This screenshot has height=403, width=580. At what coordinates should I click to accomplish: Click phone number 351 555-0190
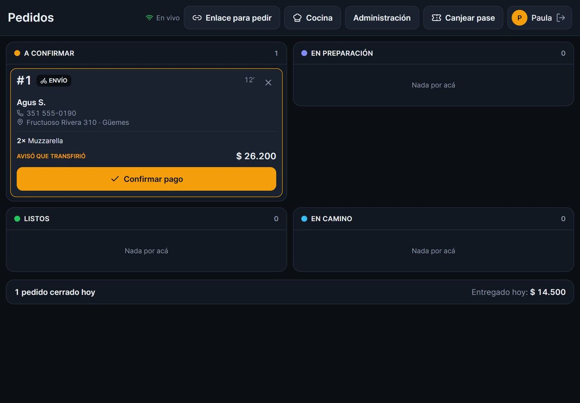(x=51, y=113)
